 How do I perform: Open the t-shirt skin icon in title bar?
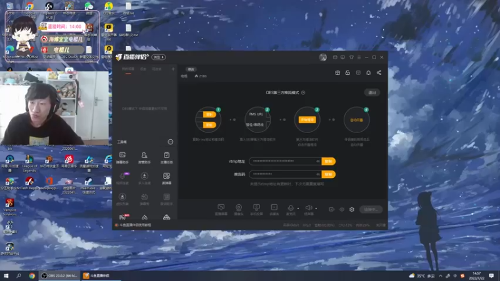pyautogui.click(x=351, y=57)
